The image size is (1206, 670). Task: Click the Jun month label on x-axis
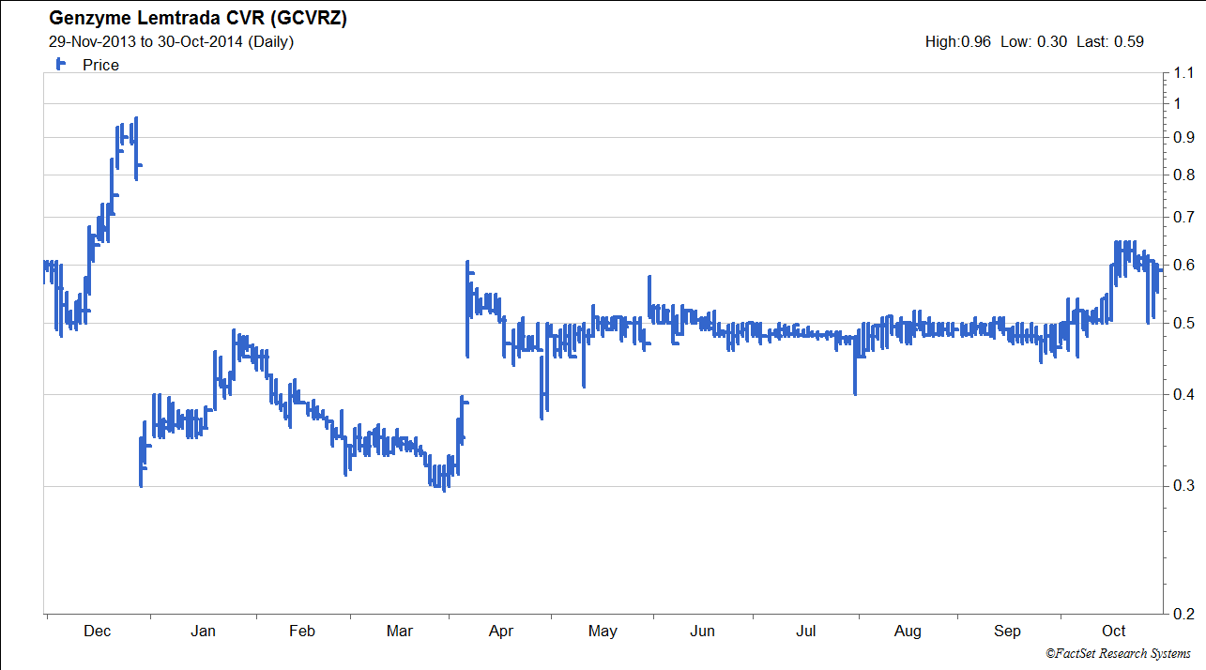click(x=702, y=631)
